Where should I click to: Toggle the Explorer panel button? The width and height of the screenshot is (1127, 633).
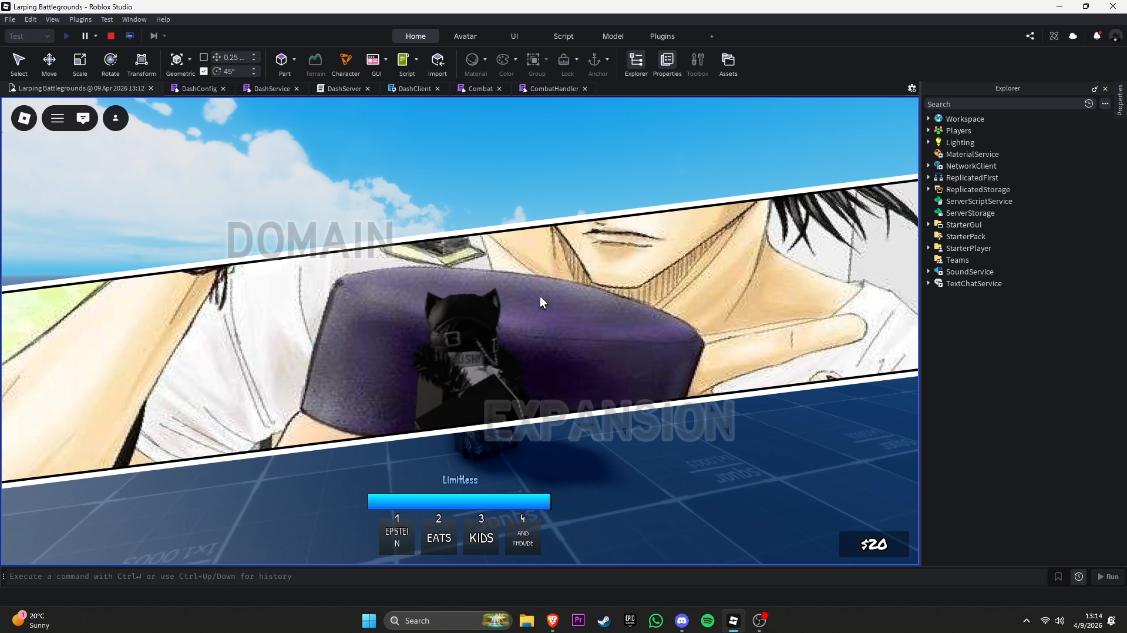[x=636, y=64]
